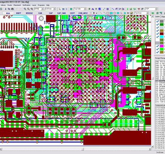The image size is (165, 154).
Task: Select the route trace tool icon
Action: tap(113, 9)
